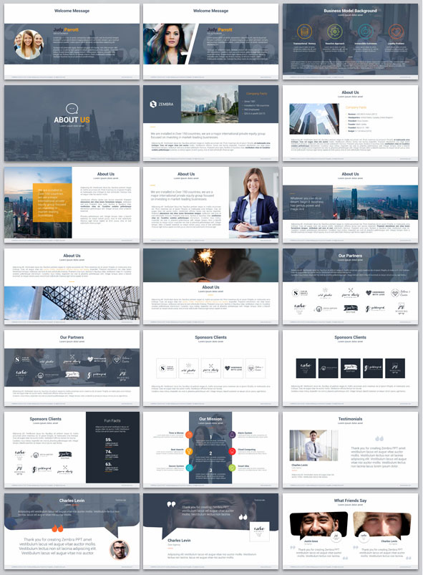This screenshot has height=575, width=423.
Task: Click the "Our Mission" heading text
Action: [x=210, y=419]
